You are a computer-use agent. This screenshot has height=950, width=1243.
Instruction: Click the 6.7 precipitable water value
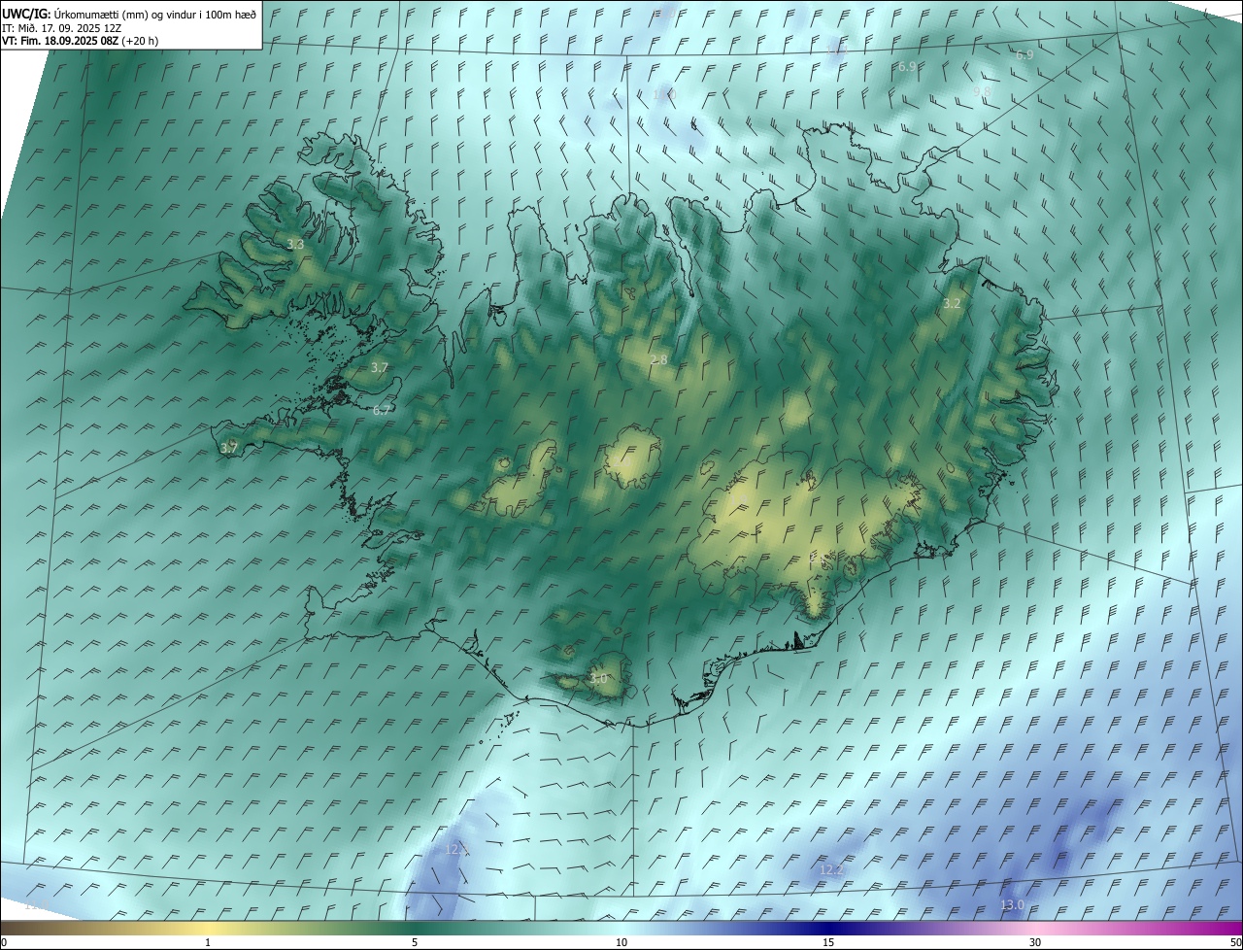(382, 410)
